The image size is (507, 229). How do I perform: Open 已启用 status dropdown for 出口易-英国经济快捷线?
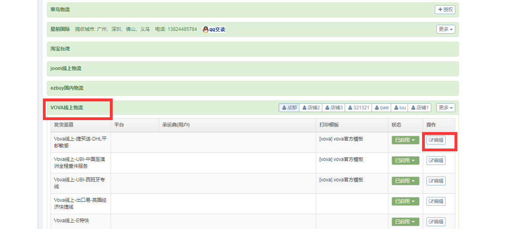pos(405,201)
